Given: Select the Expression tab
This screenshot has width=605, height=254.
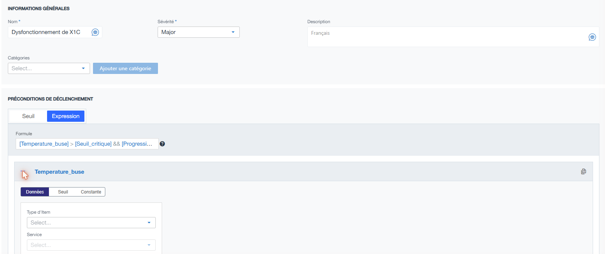Looking at the screenshot, I should pyautogui.click(x=66, y=116).
